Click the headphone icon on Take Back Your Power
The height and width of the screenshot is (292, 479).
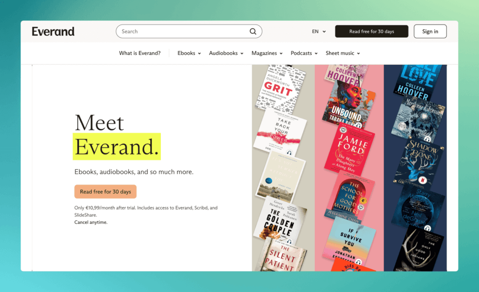[289, 152]
